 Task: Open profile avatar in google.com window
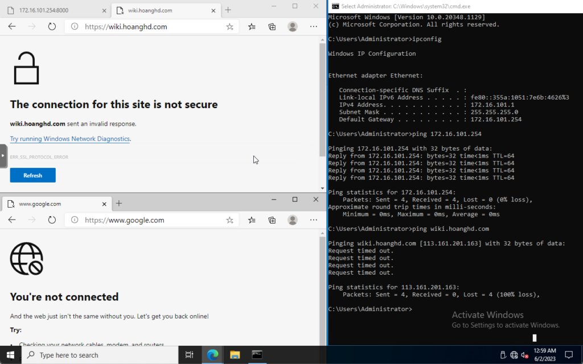click(293, 220)
